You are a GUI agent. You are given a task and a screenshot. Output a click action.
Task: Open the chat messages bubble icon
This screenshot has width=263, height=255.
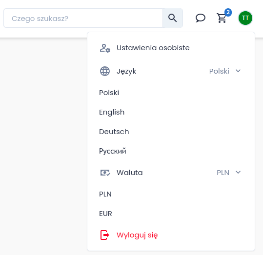tap(200, 18)
